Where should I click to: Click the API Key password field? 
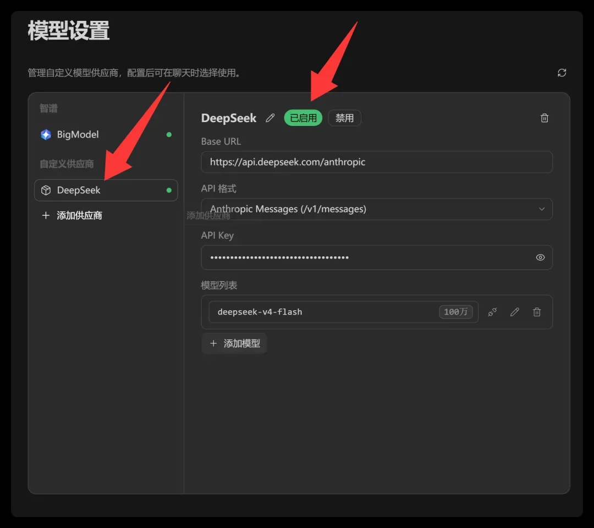(x=377, y=257)
